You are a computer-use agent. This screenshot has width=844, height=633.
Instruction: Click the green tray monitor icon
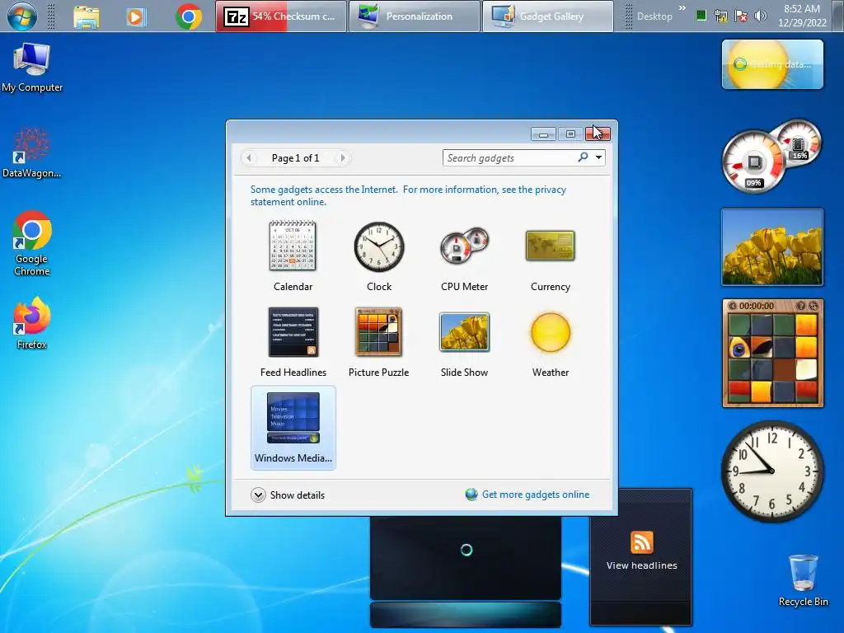pyautogui.click(x=701, y=16)
